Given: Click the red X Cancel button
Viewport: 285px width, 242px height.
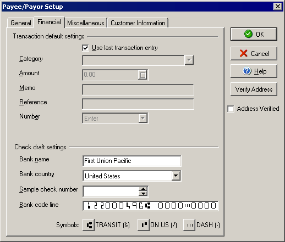Looking at the screenshot, I should (x=254, y=54).
